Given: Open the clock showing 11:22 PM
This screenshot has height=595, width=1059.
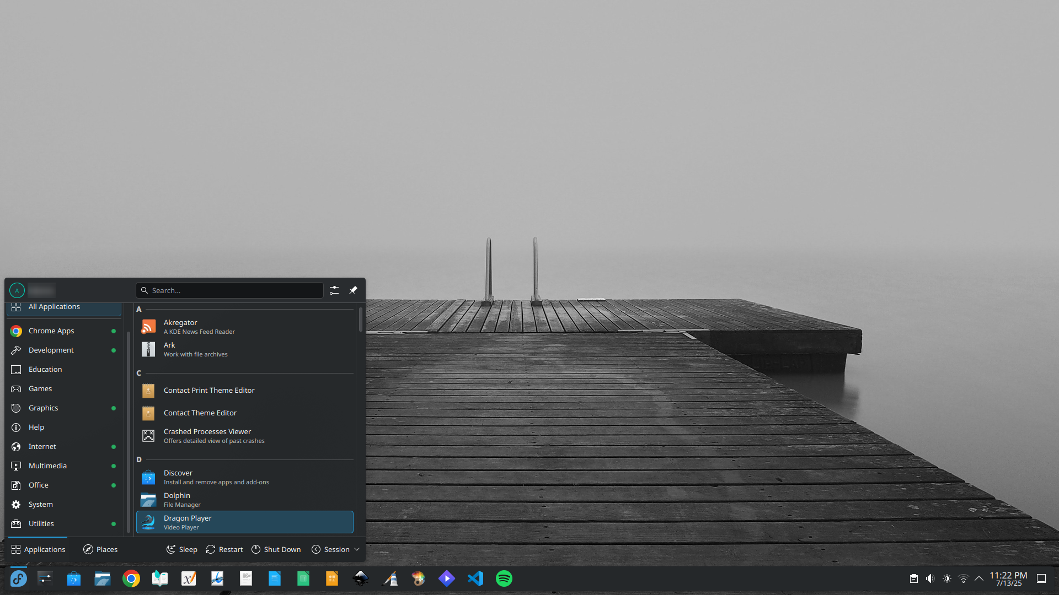Looking at the screenshot, I should (x=1008, y=578).
